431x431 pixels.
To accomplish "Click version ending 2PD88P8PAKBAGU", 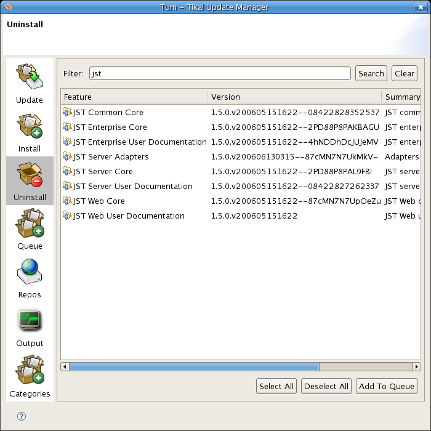I will (295, 127).
